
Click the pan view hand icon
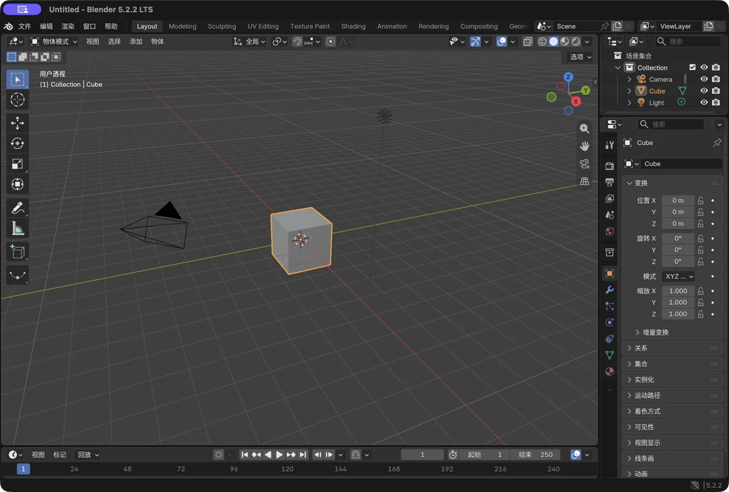tap(584, 146)
